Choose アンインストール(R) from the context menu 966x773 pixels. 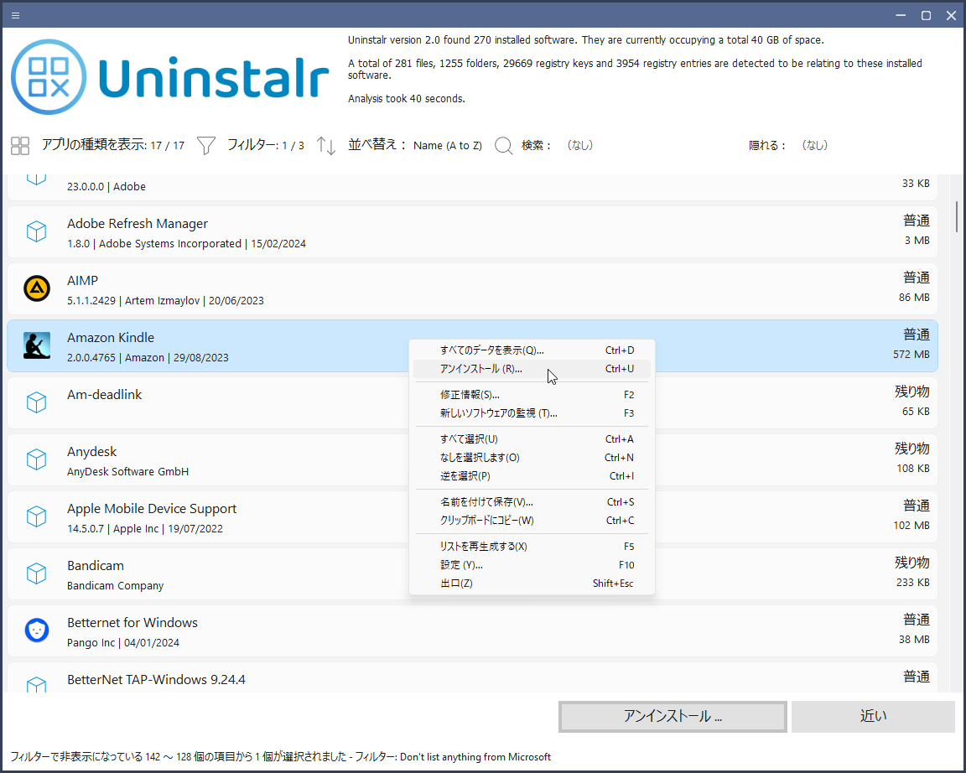tap(495, 369)
